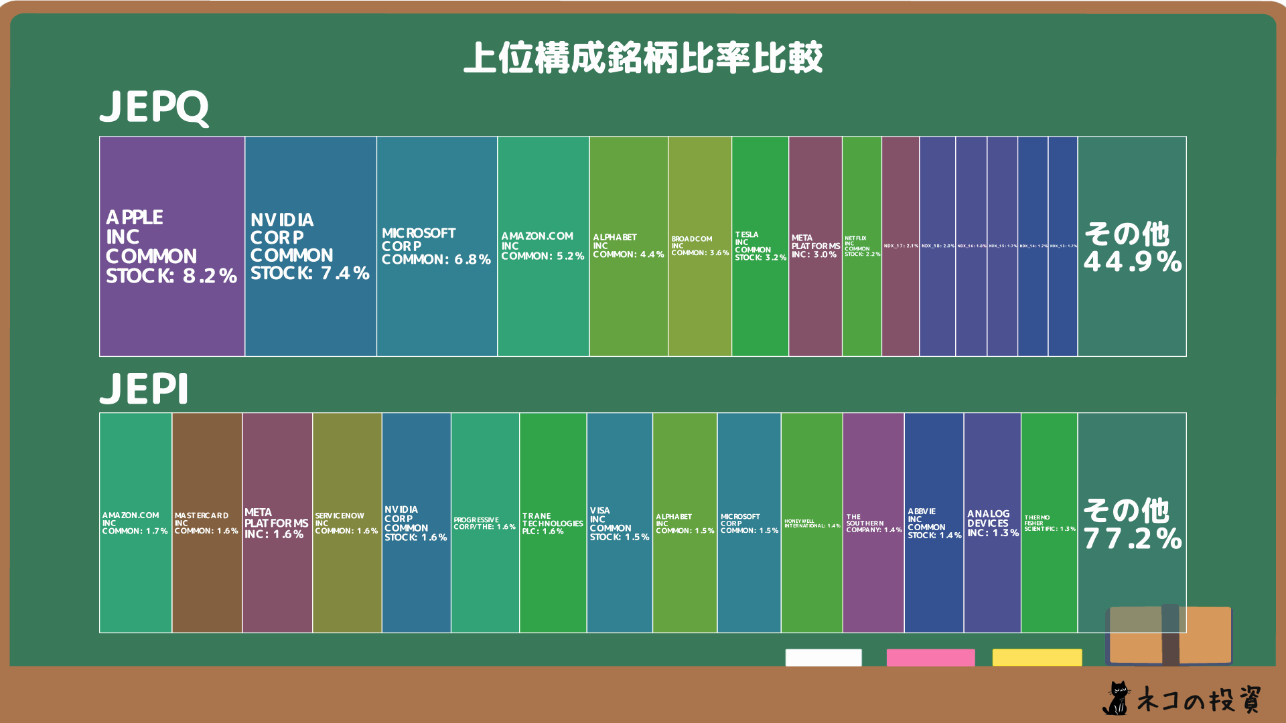Select the JEPI heading label
Screen dimensions: 1286x723
click(x=144, y=389)
